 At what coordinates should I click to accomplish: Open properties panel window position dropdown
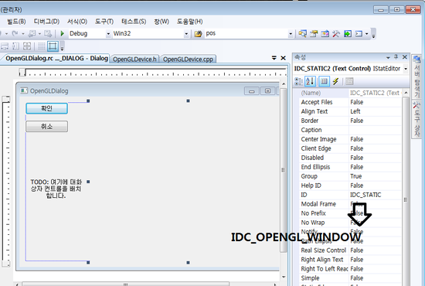[x=388, y=57]
